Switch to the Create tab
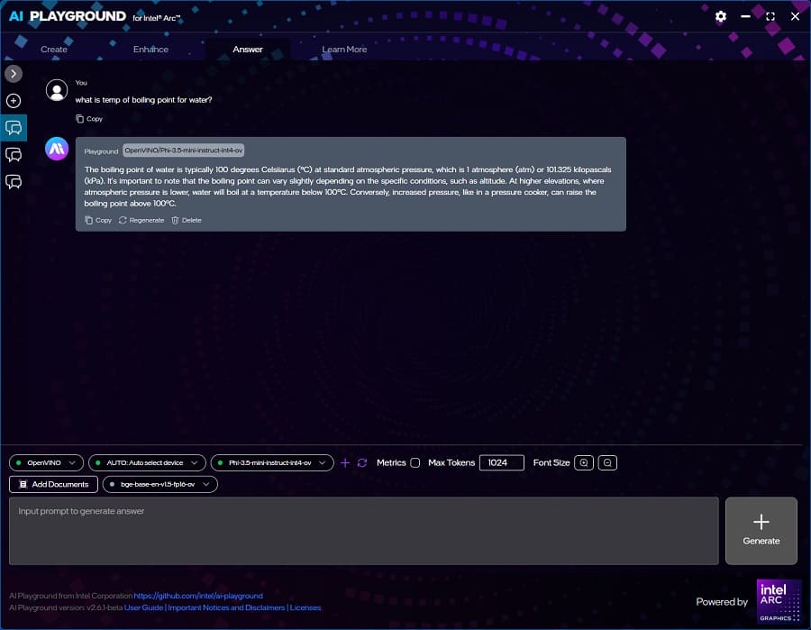The width and height of the screenshot is (811, 630). point(54,50)
